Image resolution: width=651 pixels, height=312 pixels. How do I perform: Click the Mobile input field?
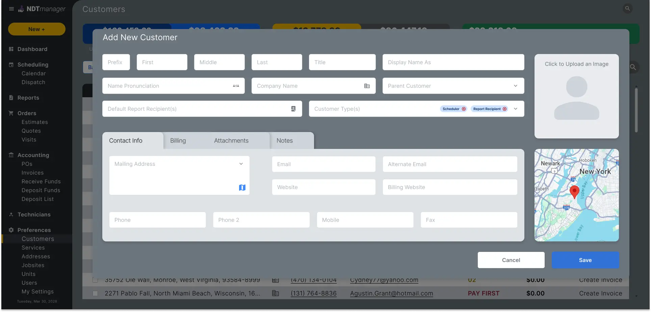click(x=365, y=220)
